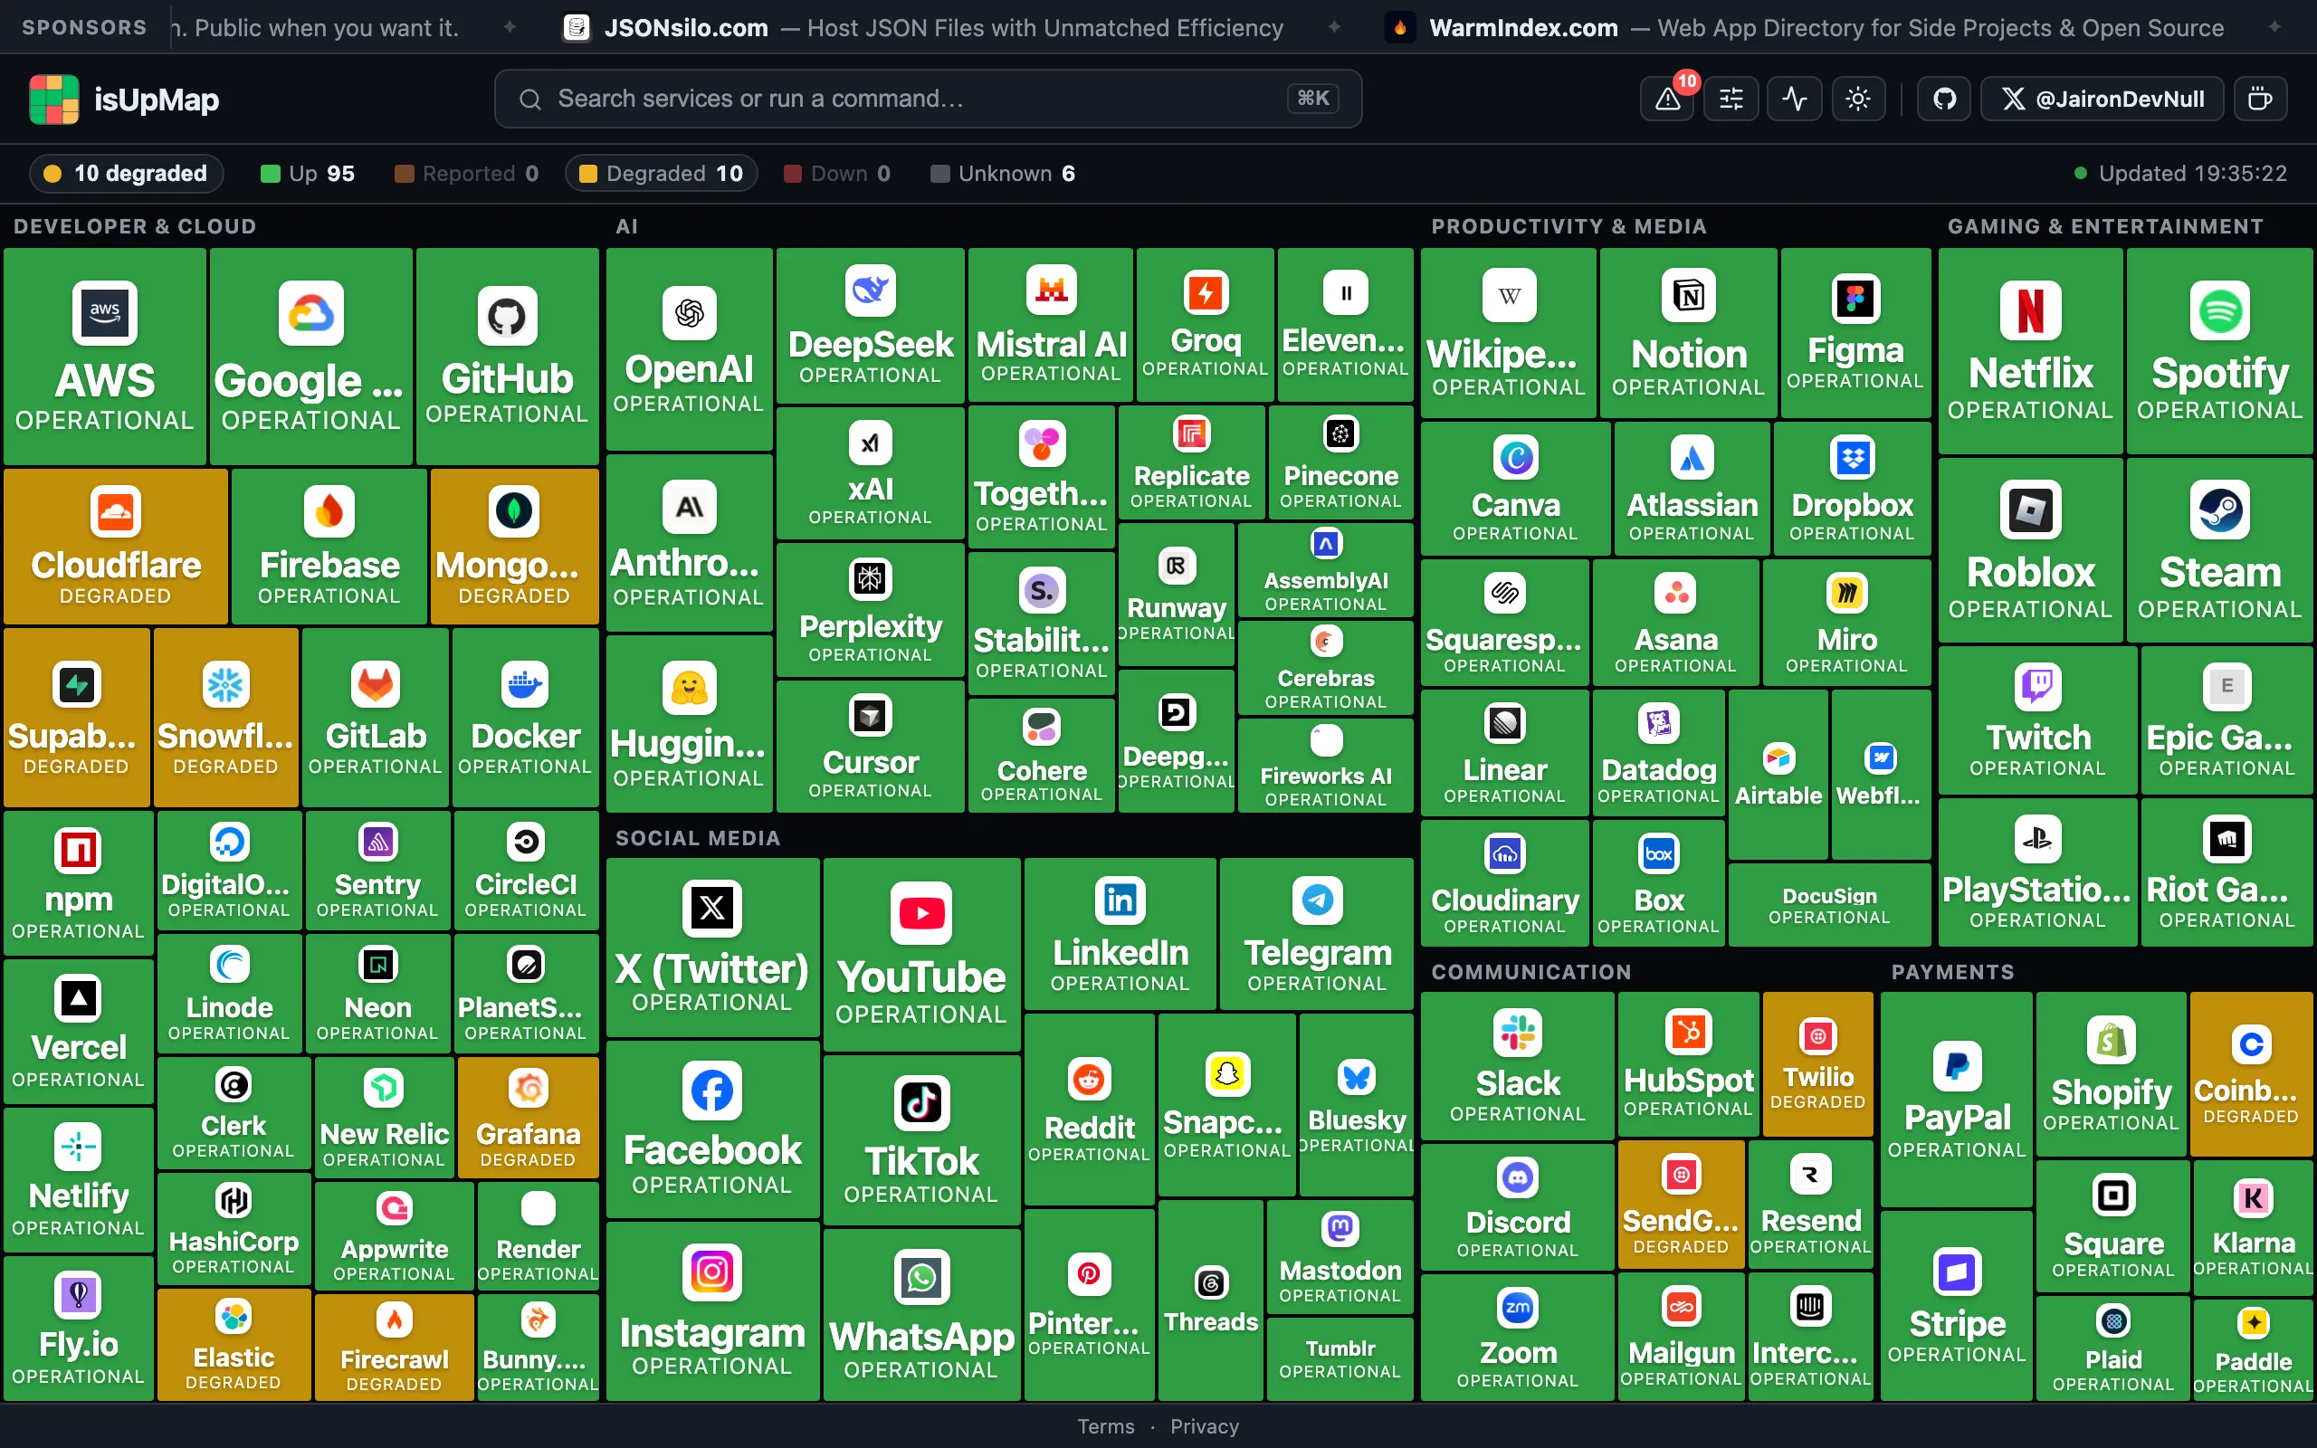
Task: Click the TikTok tile
Action: (x=921, y=1139)
